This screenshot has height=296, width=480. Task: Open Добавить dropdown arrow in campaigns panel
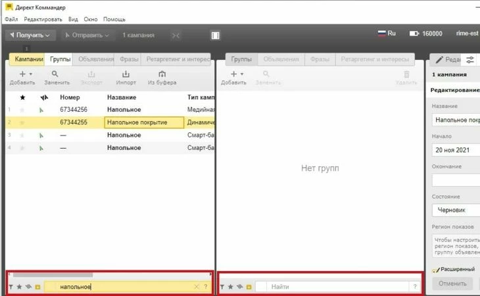tap(31, 74)
